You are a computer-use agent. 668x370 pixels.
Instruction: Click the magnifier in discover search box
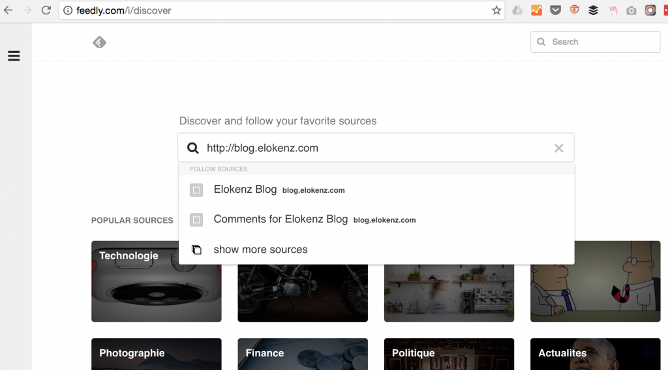[193, 148]
